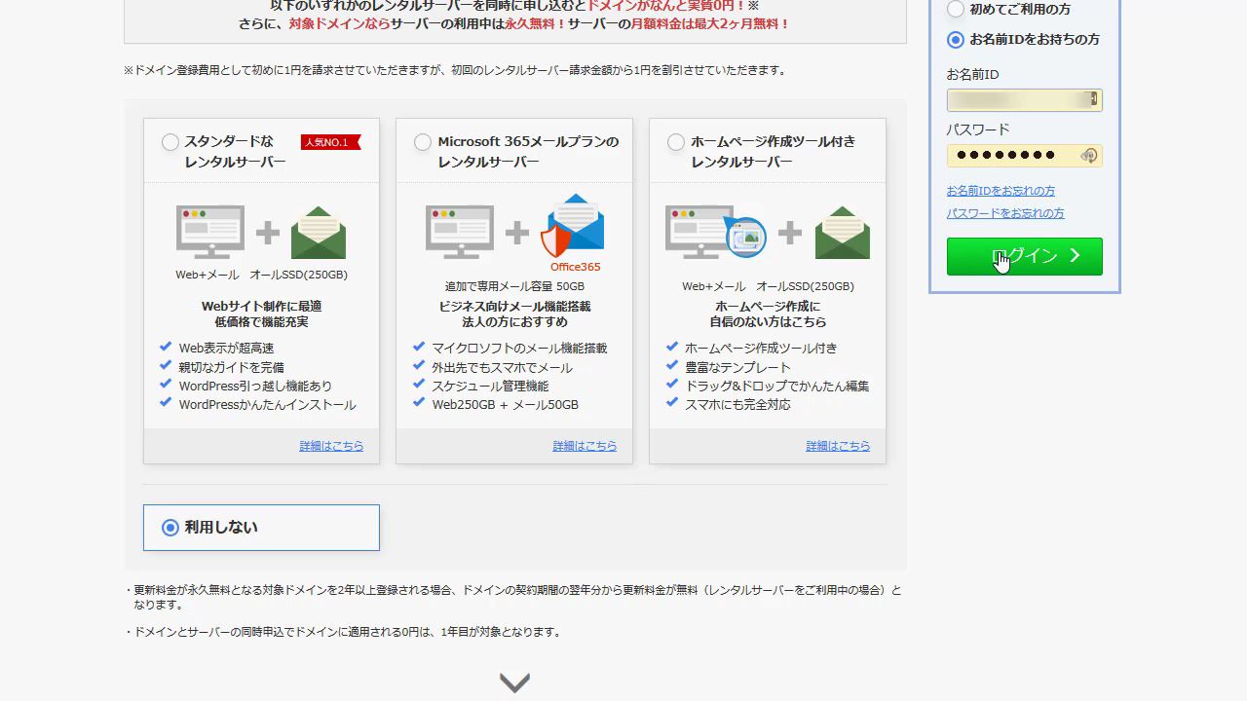1247x701 pixels.
Task: Select 初めてご利用の方 radio option
Action: (x=956, y=10)
